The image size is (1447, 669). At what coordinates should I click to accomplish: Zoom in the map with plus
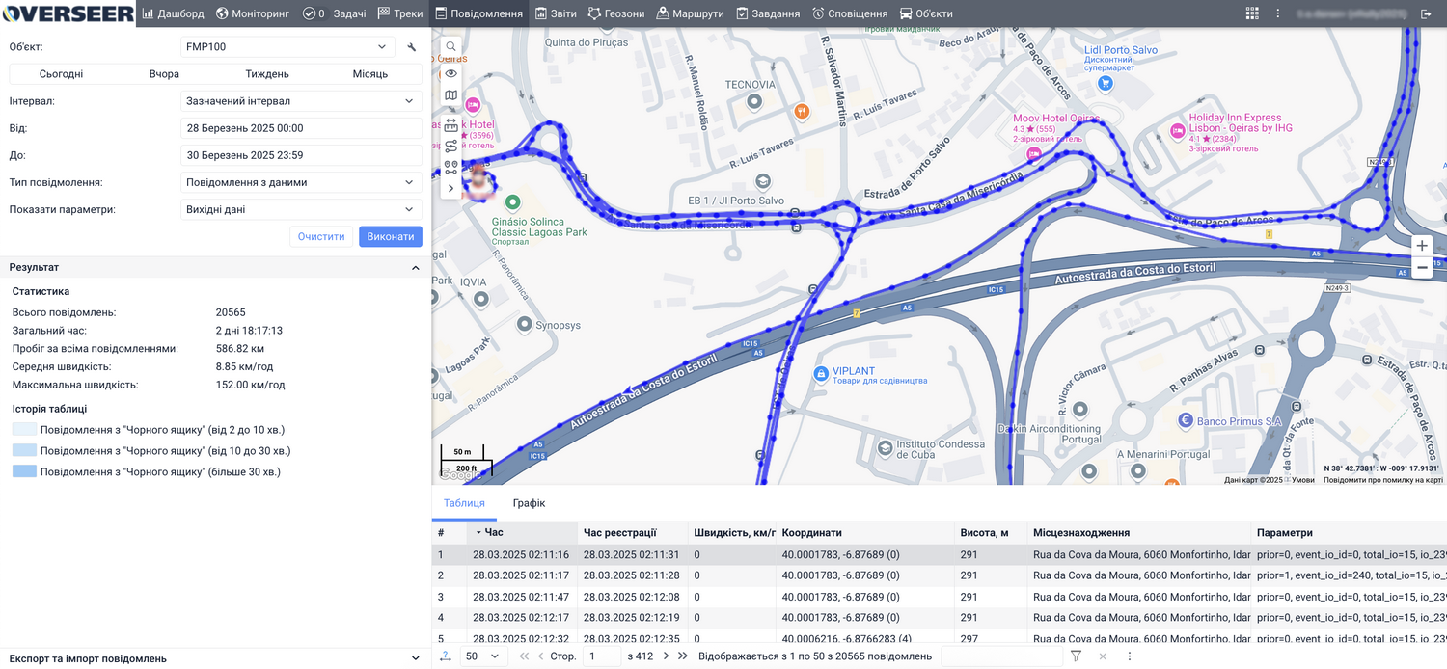1422,246
